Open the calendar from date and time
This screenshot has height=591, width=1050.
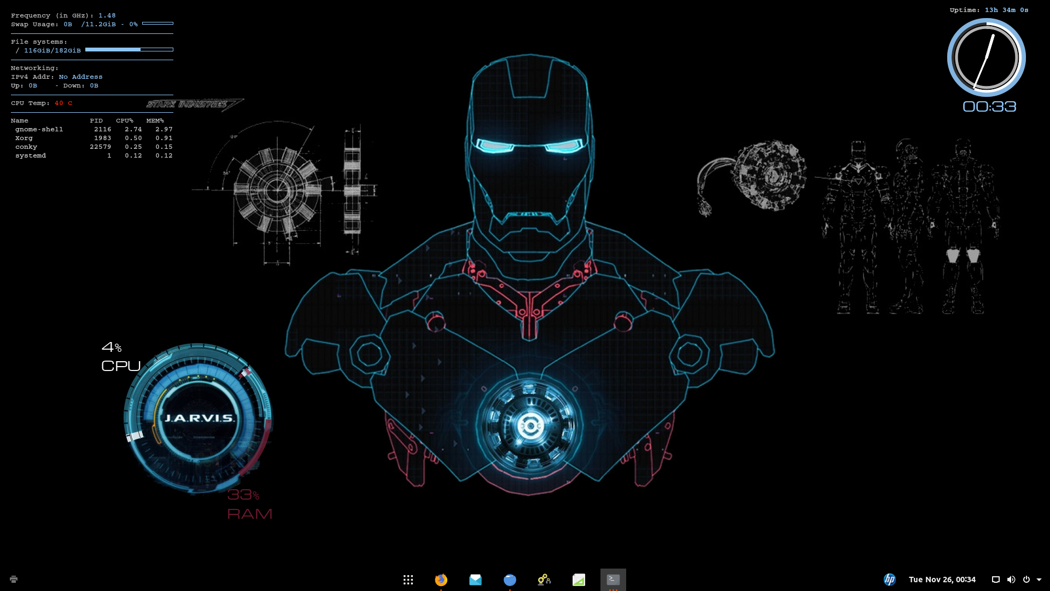(x=942, y=580)
